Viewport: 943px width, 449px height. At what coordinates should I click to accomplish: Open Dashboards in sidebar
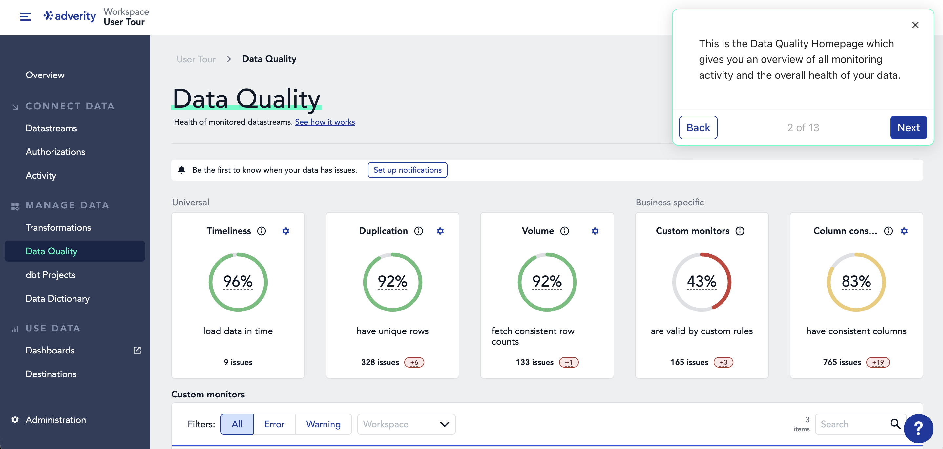coord(50,350)
